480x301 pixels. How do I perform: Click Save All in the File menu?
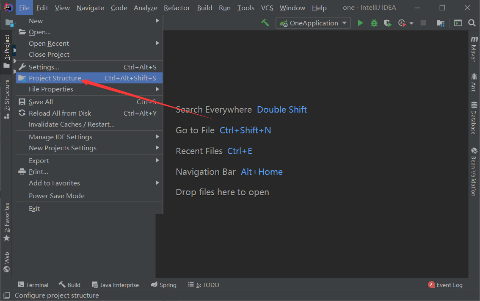(89, 102)
